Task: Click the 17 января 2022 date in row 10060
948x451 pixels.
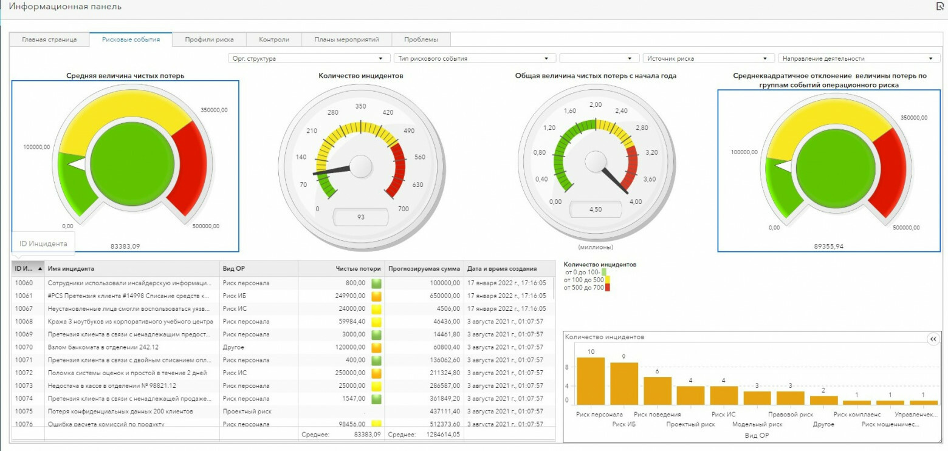Action: pyautogui.click(x=506, y=283)
